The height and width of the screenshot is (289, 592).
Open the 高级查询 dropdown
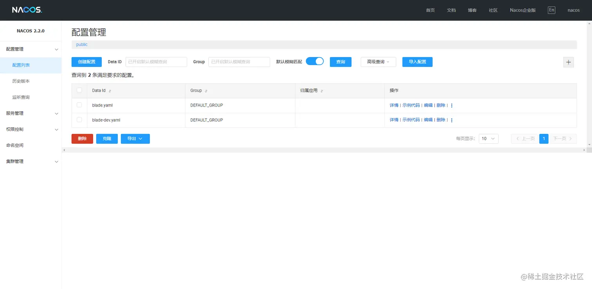coord(378,62)
